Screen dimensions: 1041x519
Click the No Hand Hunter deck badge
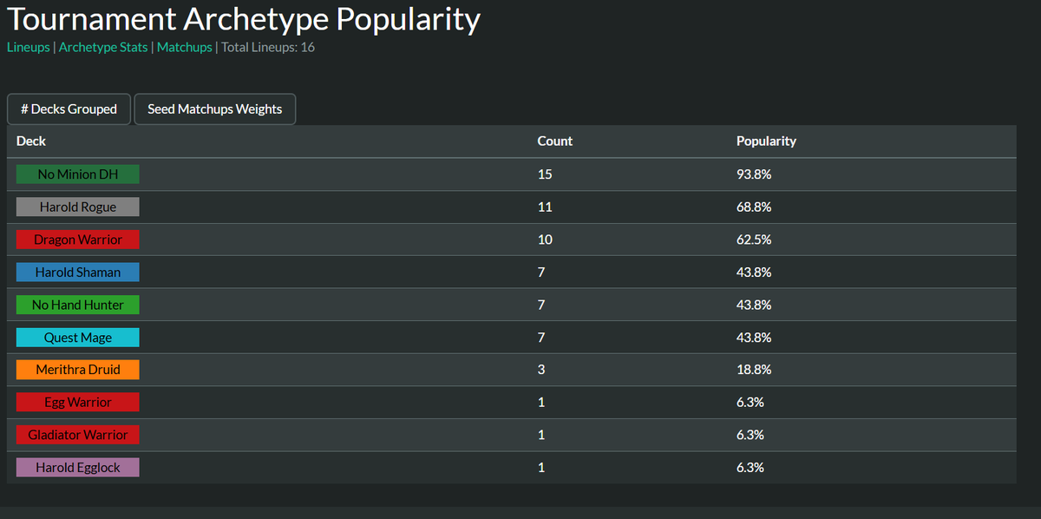(x=78, y=305)
